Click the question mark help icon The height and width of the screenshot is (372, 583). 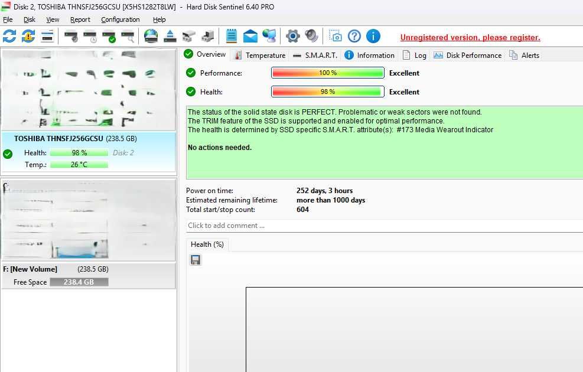(x=354, y=36)
